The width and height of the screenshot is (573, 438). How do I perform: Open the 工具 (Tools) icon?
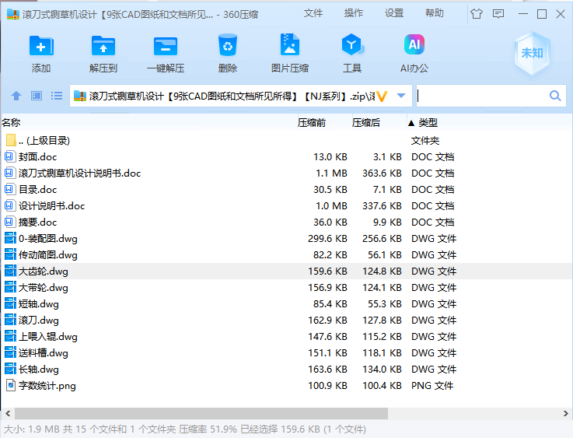click(x=352, y=45)
